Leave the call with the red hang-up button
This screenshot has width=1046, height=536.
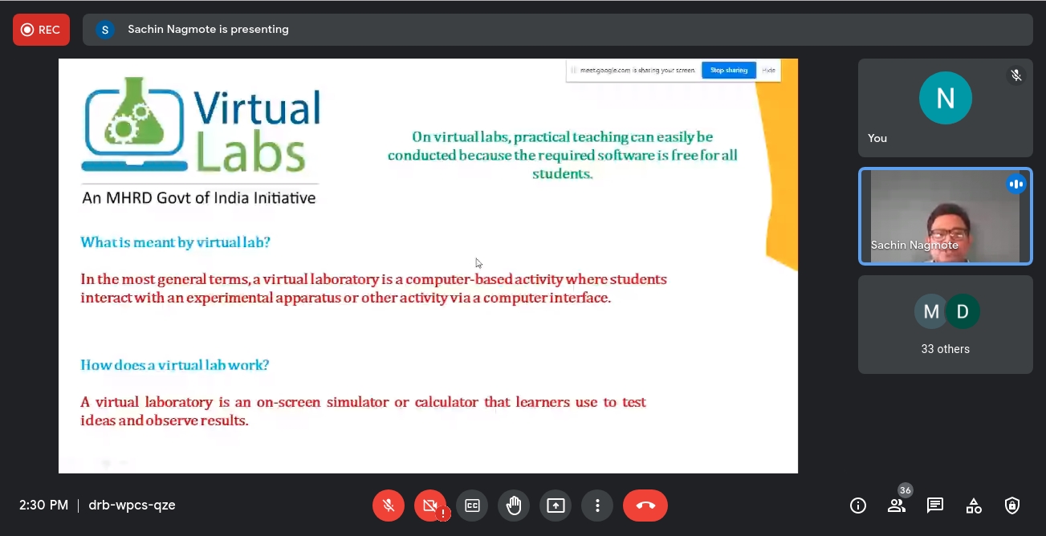tap(645, 506)
